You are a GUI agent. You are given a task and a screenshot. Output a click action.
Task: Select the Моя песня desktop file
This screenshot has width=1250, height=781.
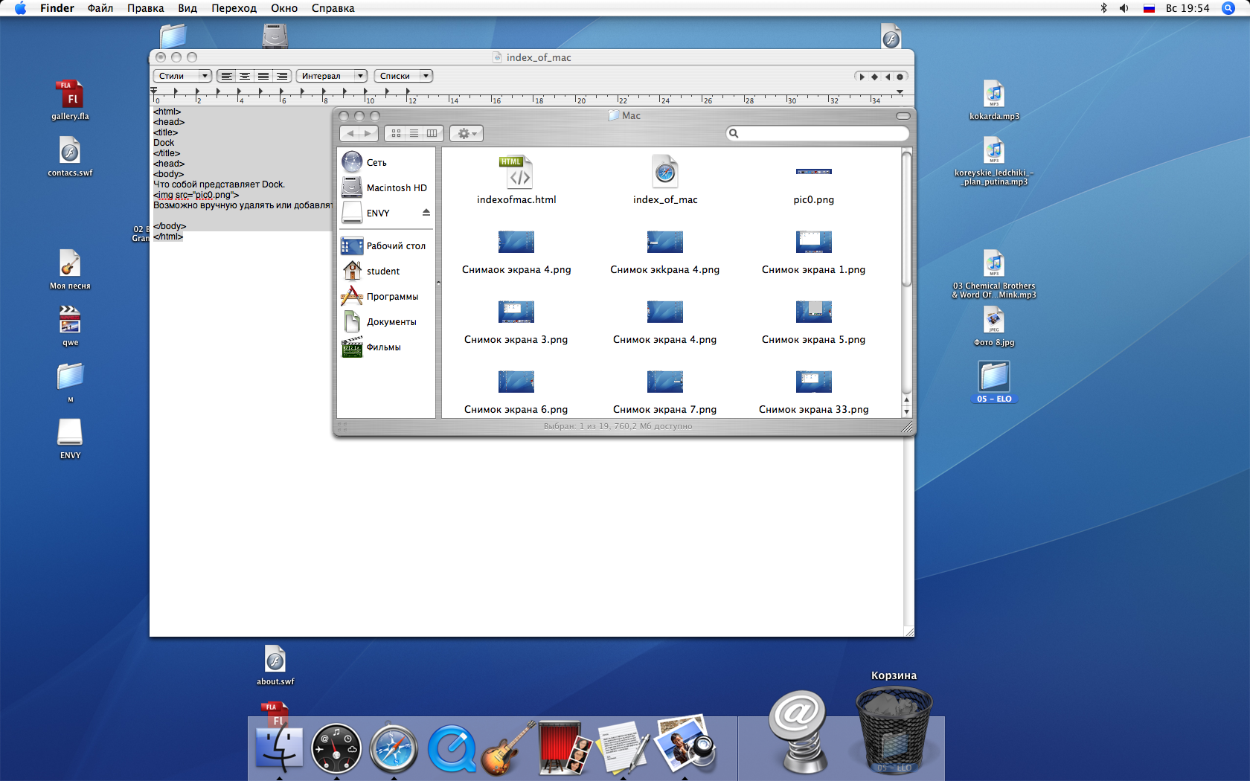tap(70, 269)
